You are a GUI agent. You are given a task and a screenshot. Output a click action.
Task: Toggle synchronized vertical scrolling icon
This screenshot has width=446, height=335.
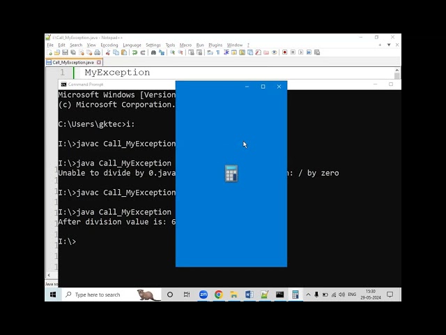tap(191, 52)
